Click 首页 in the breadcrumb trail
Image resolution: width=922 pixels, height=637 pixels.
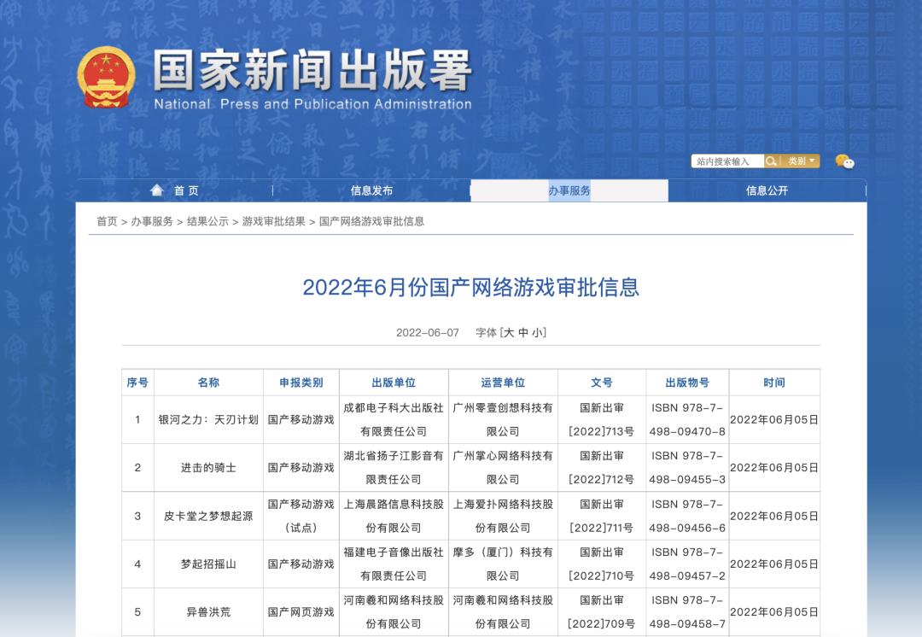point(104,220)
